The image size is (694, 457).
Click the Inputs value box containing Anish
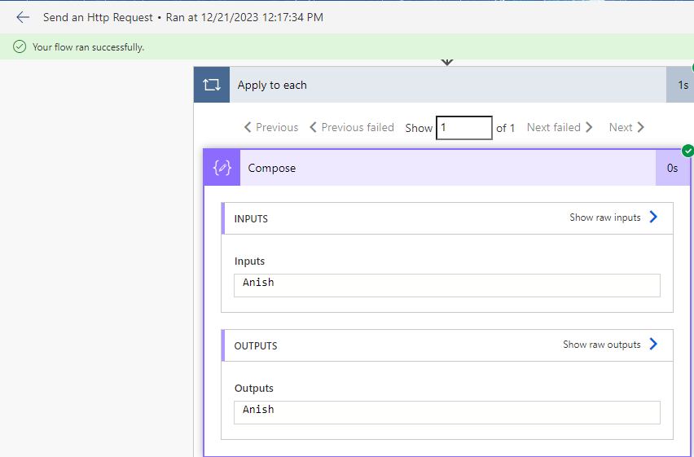(x=447, y=286)
